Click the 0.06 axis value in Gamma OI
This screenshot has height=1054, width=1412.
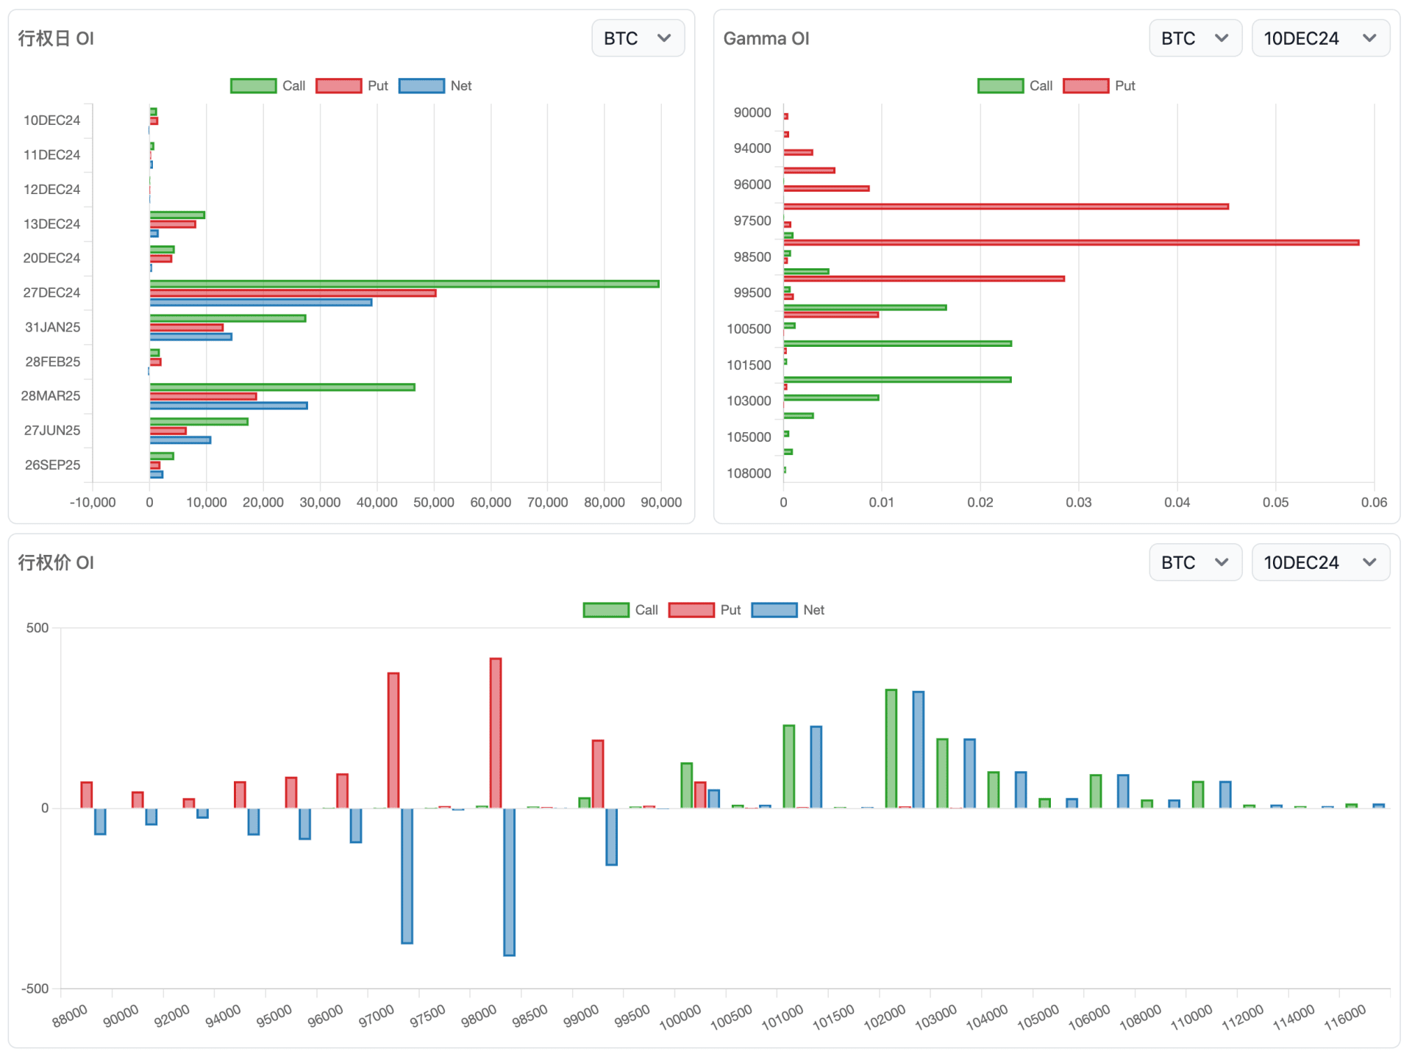tap(1374, 502)
